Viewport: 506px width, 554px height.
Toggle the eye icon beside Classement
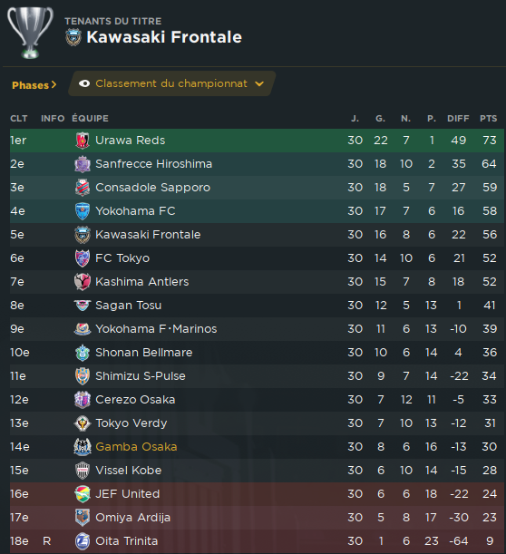click(x=84, y=83)
